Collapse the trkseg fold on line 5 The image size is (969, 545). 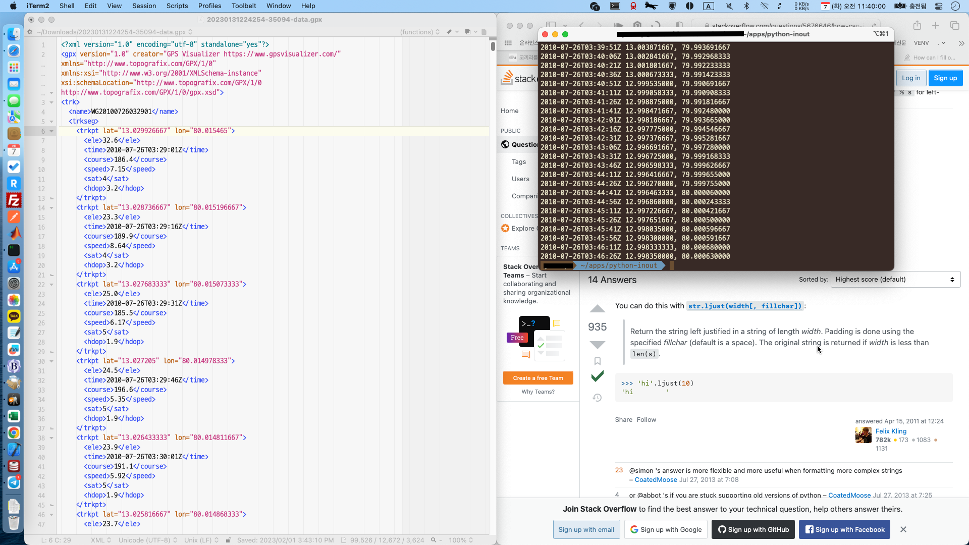(x=51, y=122)
